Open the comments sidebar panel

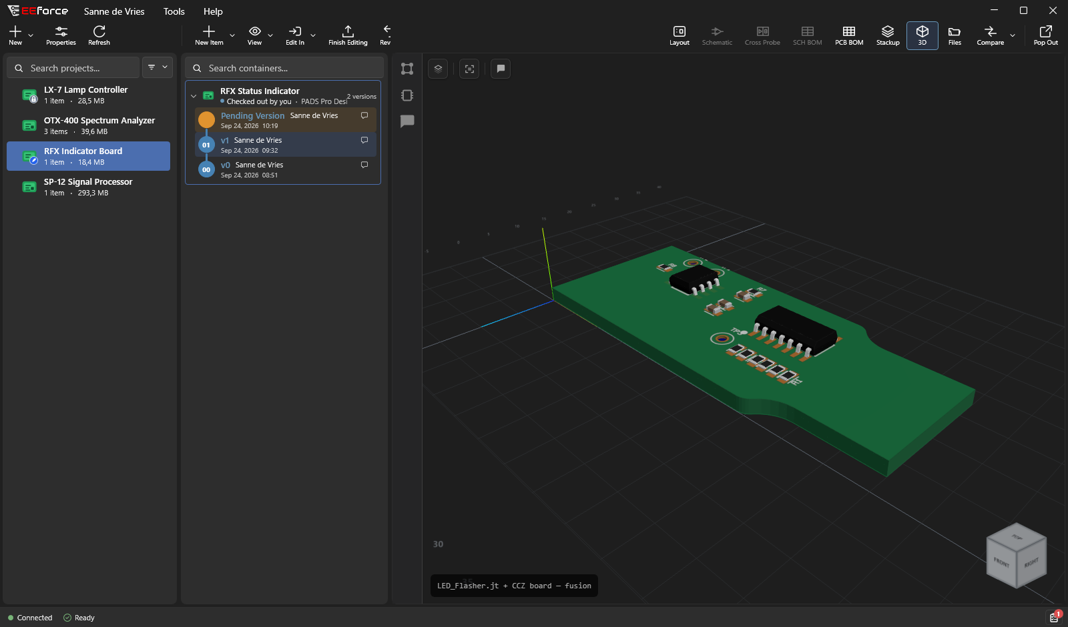[407, 121]
